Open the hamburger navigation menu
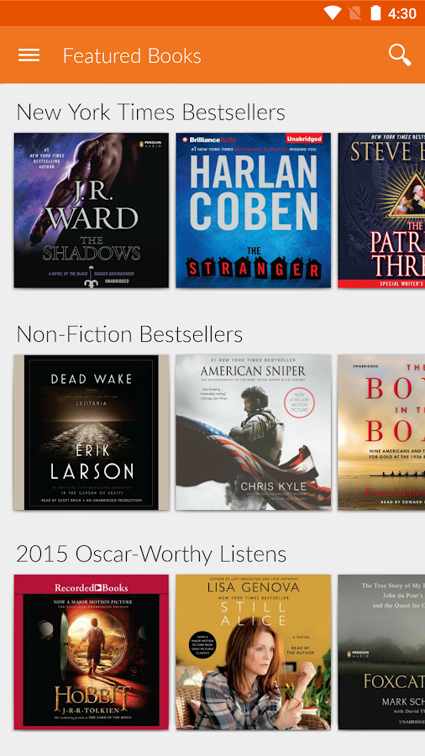The width and height of the screenshot is (425, 756). (x=29, y=55)
